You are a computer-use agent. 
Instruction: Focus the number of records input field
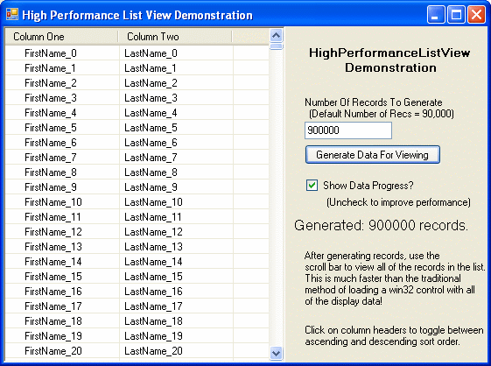348,130
